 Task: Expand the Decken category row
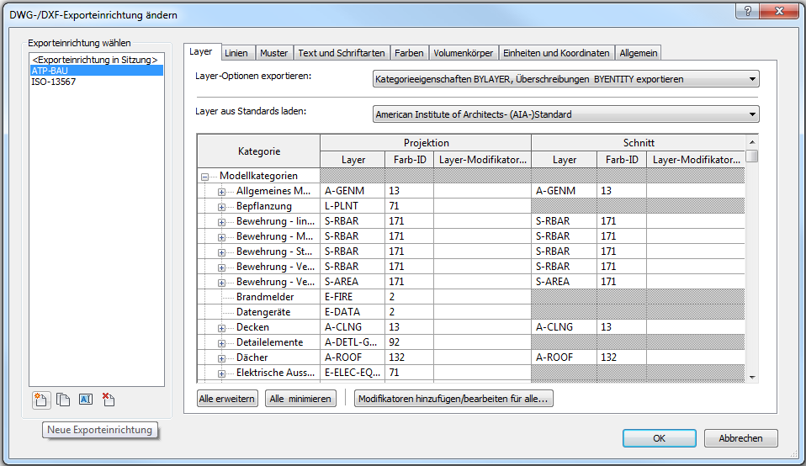coord(222,327)
